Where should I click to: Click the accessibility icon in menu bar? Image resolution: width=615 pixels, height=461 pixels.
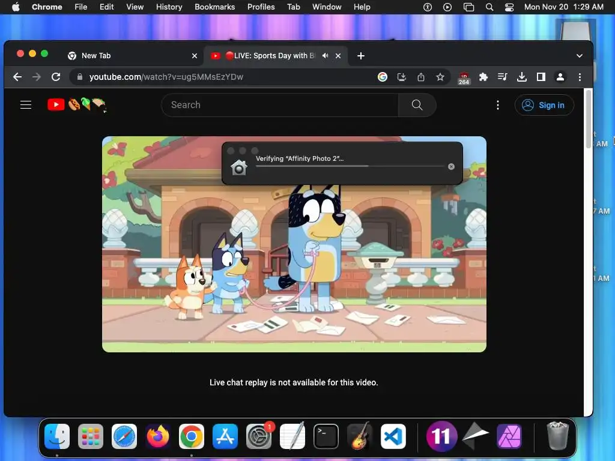428,7
